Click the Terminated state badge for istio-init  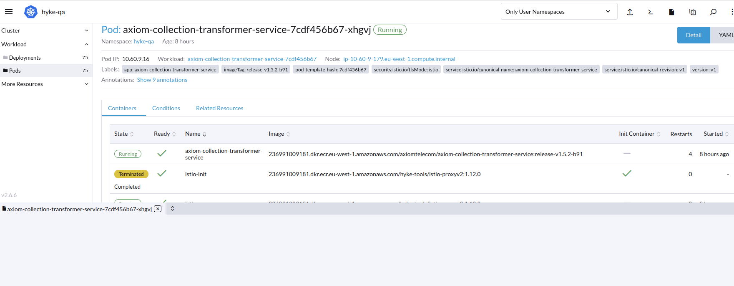click(131, 174)
